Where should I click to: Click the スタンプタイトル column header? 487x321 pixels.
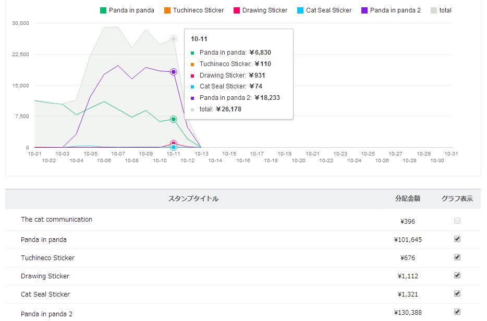pos(193,199)
